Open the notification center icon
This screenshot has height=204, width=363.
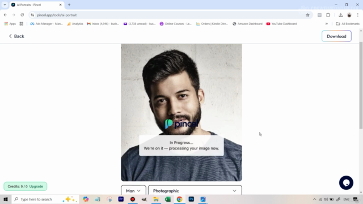tap(356, 199)
